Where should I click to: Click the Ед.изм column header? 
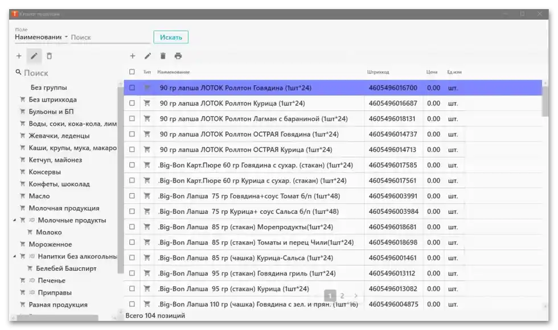point(454,72)
